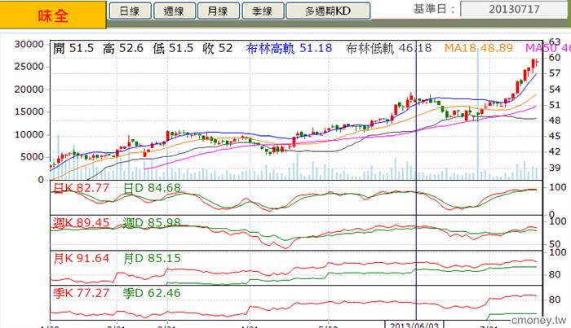Viewport: 571px width, 328px height.
Task: Click the cmoney.tw watermark link
Action: pos(538,320)
